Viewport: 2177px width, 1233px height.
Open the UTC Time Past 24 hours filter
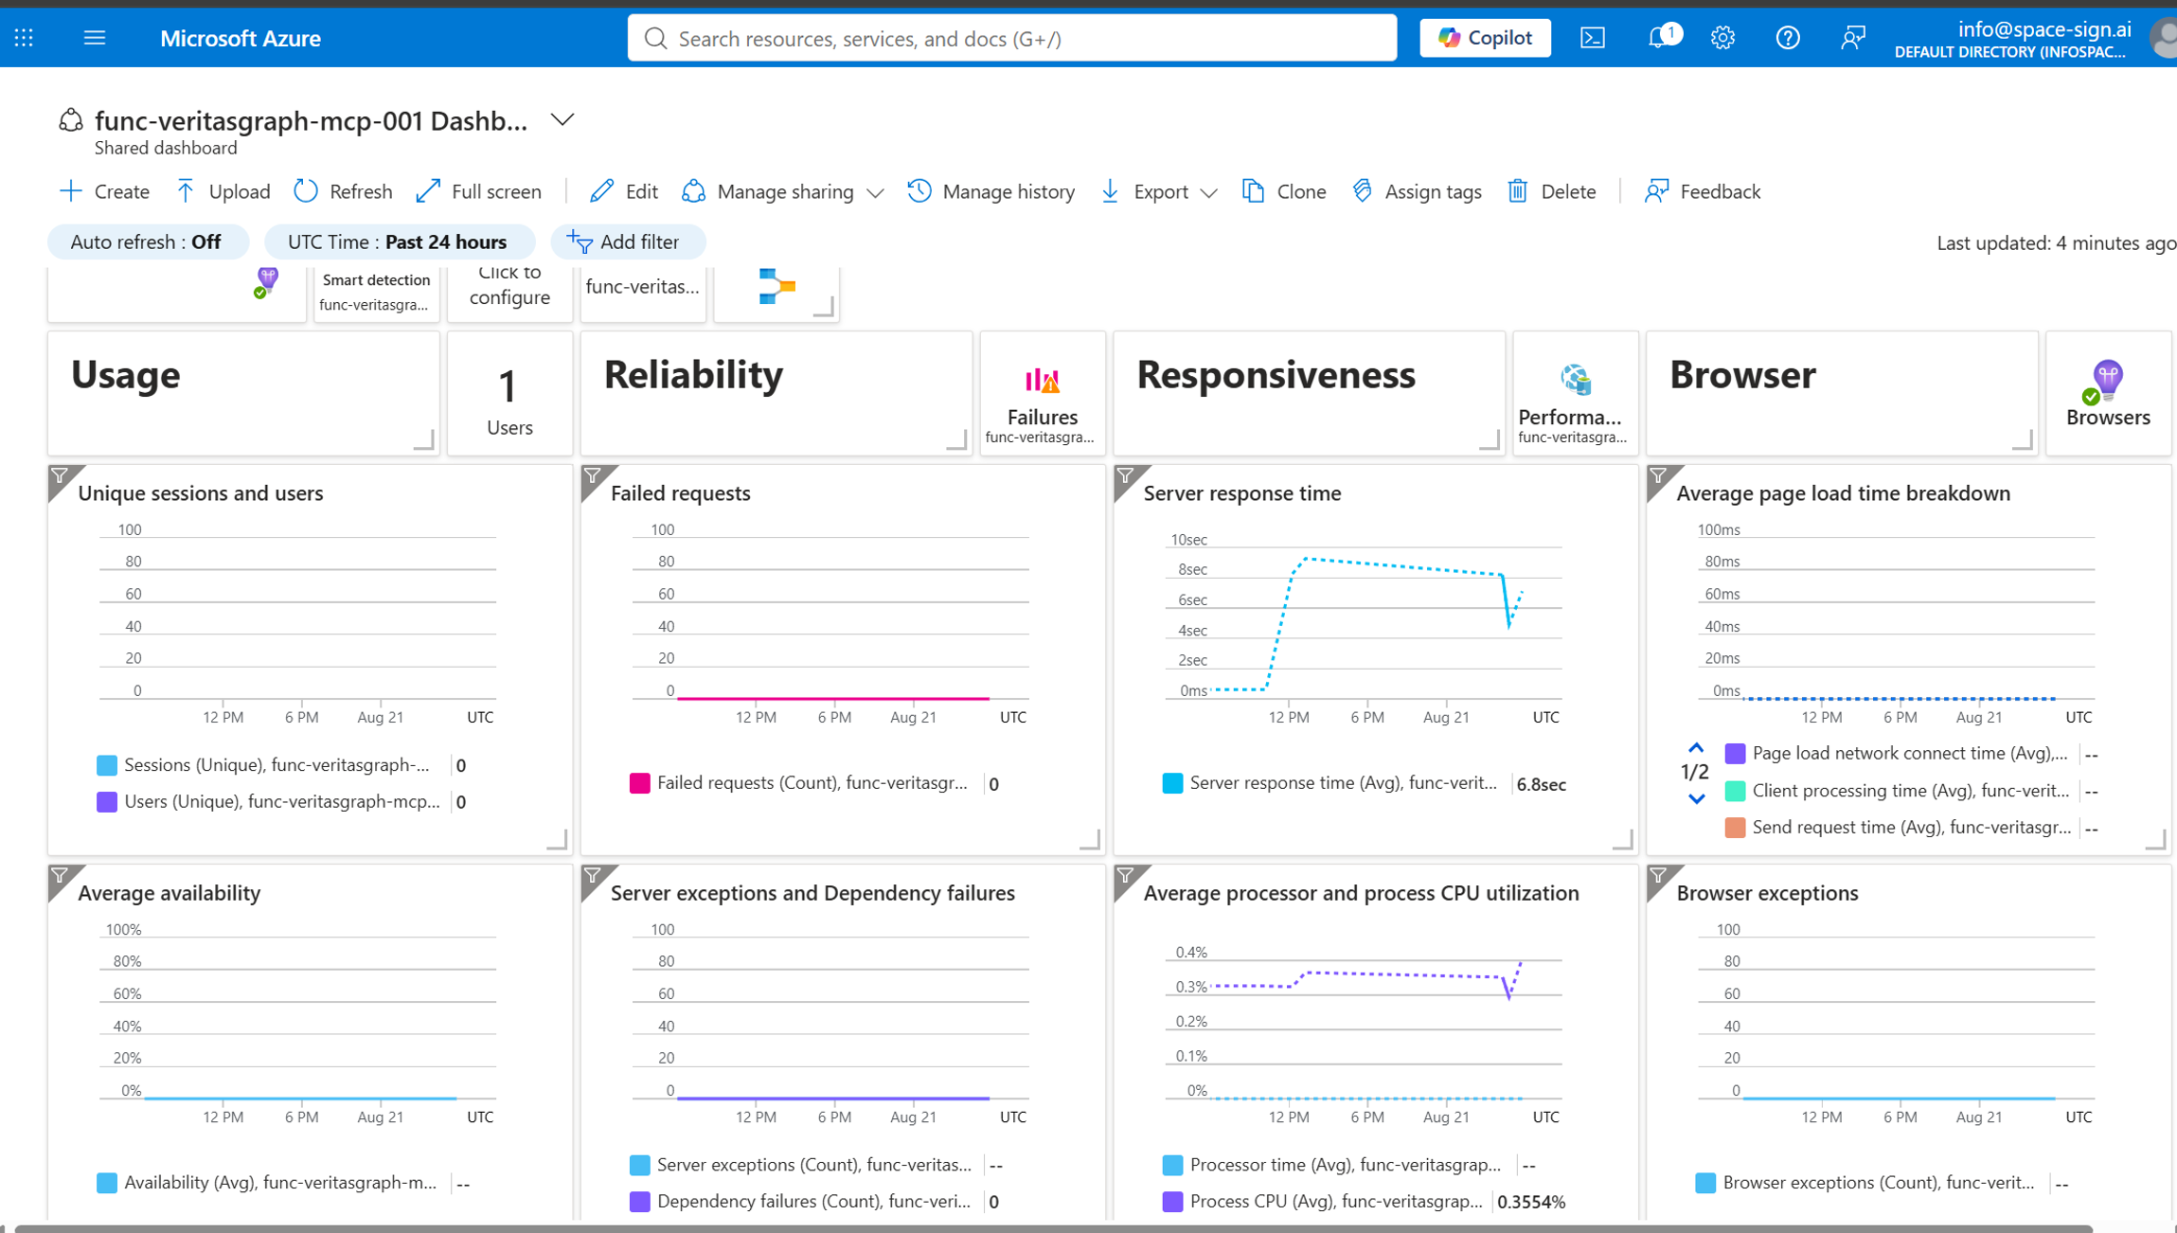399,241
